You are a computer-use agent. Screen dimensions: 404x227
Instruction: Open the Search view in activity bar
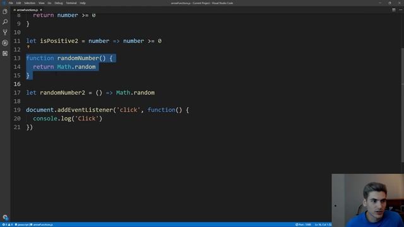[x=5, y=22]
